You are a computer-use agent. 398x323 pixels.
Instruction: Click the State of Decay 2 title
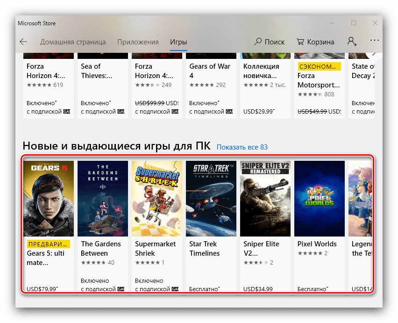[363, 71]
